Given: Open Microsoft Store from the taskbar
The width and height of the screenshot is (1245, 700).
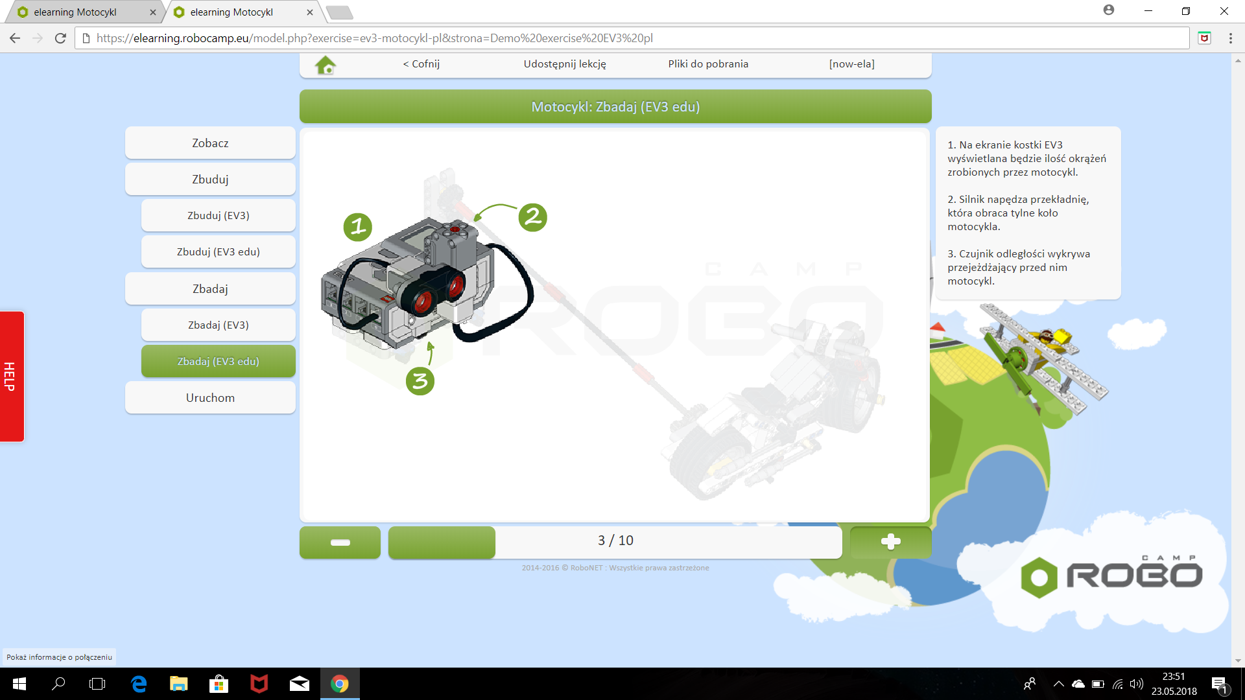Looking at the screenshot, I should [x=219, y=684].
